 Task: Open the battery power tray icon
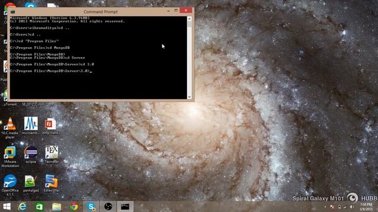pyautogui.click(x=339, y=207)
